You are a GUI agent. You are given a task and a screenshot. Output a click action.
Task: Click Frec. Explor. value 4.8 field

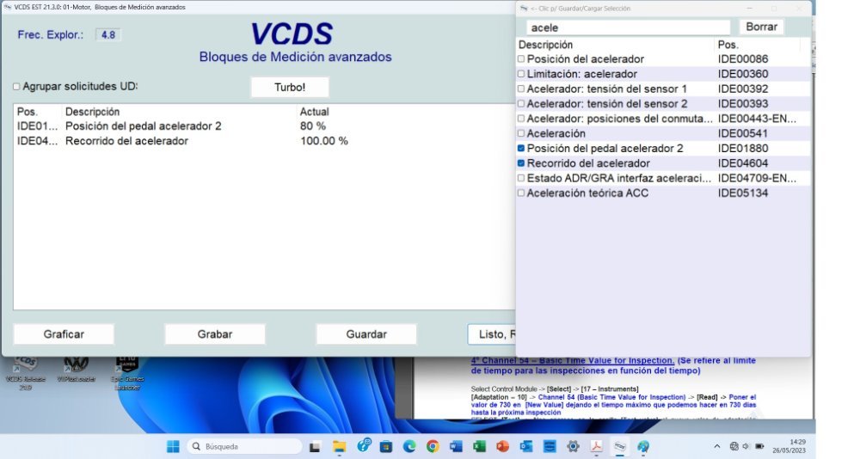tap(108, 34)
